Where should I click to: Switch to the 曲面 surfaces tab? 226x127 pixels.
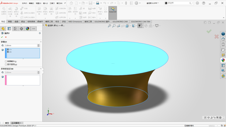pos(17,22)
